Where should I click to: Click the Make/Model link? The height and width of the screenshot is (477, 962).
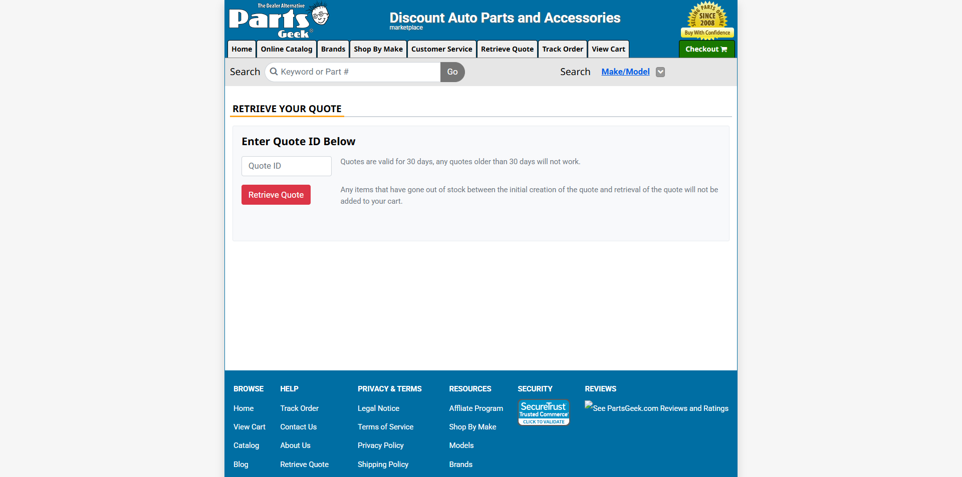pyautogui.click(x=625, y=72)
